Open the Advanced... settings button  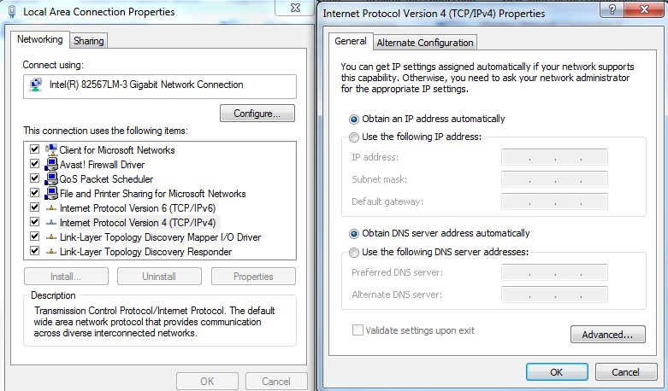click(x=607, y=335)
